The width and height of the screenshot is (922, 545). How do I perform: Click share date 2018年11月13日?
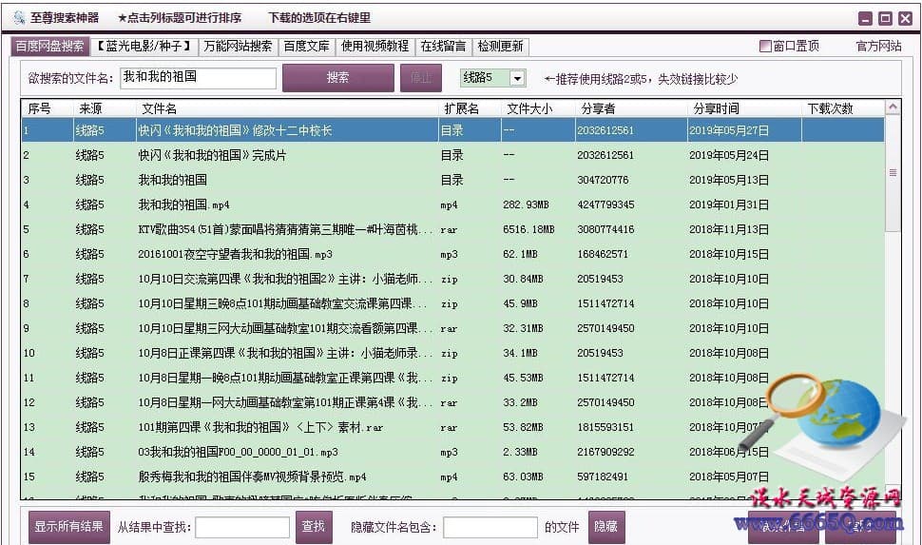729,229
